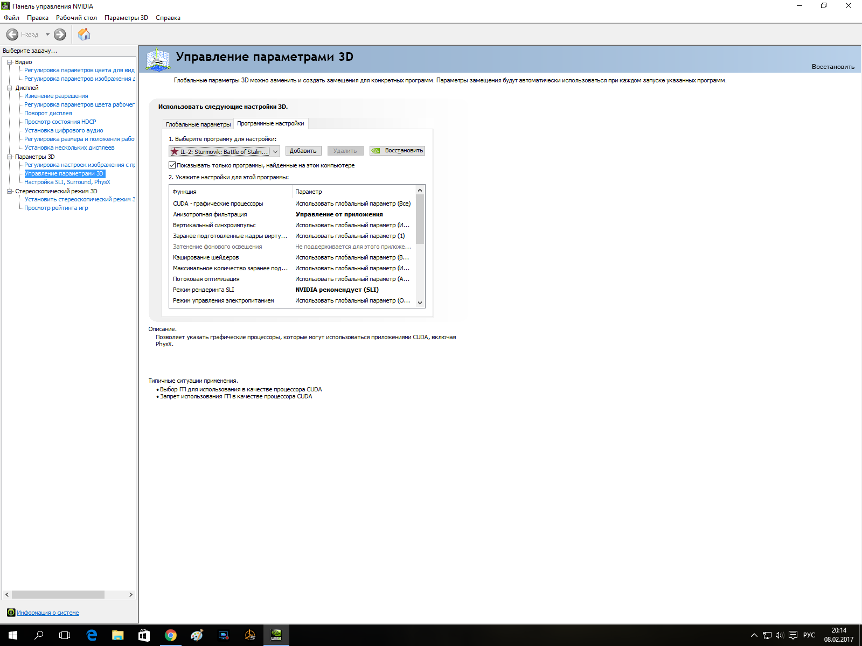Image resolution: width=862 pixels, height=646 pixels.
Task: Go to the home page icon
Action: [84, 34]
